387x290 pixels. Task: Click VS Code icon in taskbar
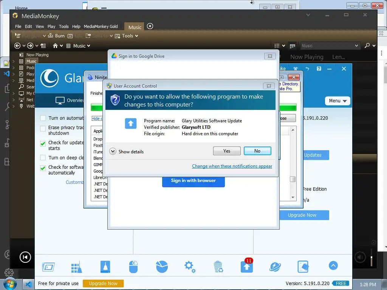pos(28,284)
